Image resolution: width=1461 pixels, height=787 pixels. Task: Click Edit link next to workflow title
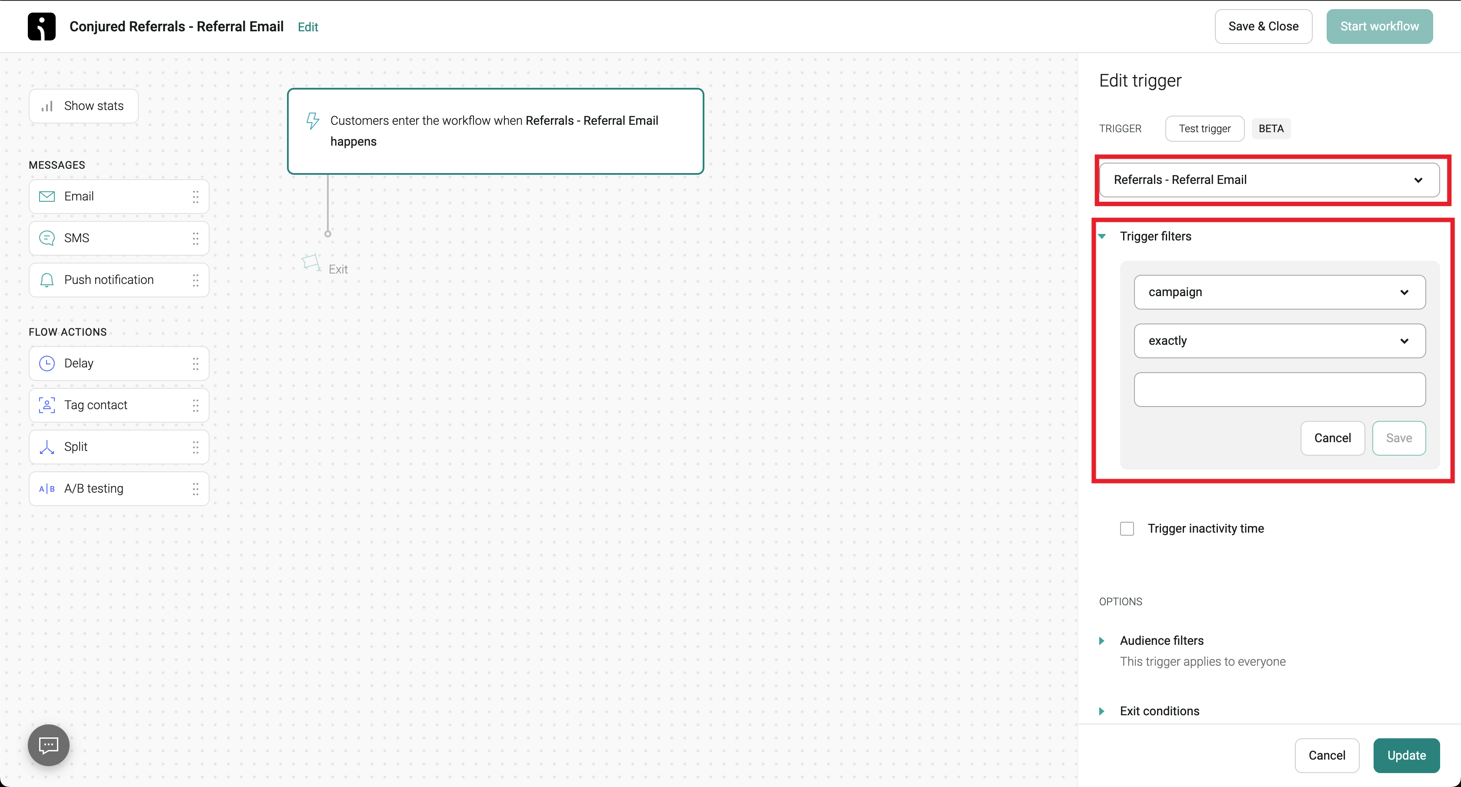click(x=307, y=27)
